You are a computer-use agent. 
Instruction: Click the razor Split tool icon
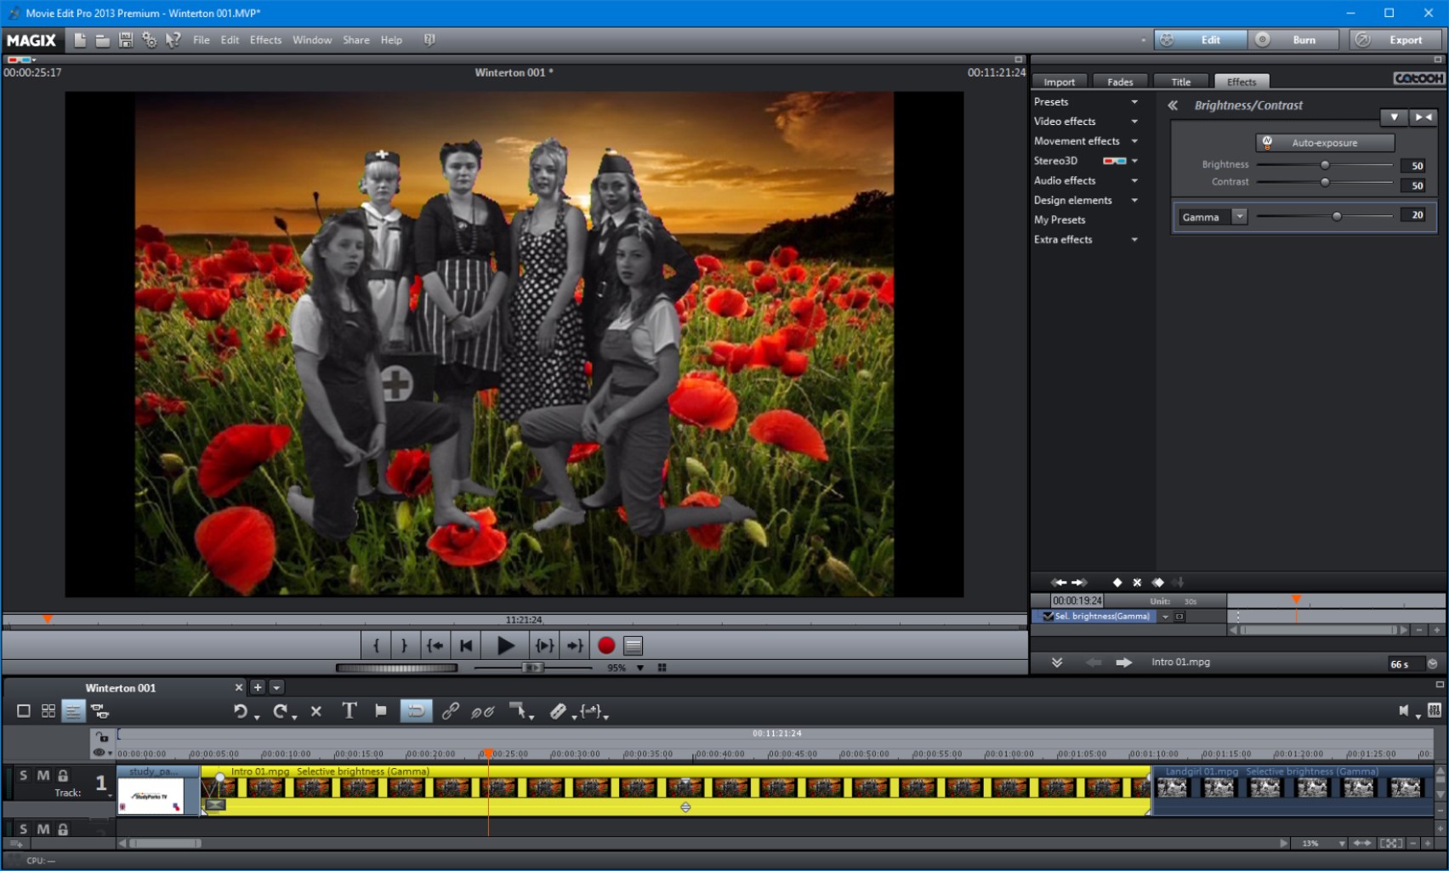pos(558,711)
